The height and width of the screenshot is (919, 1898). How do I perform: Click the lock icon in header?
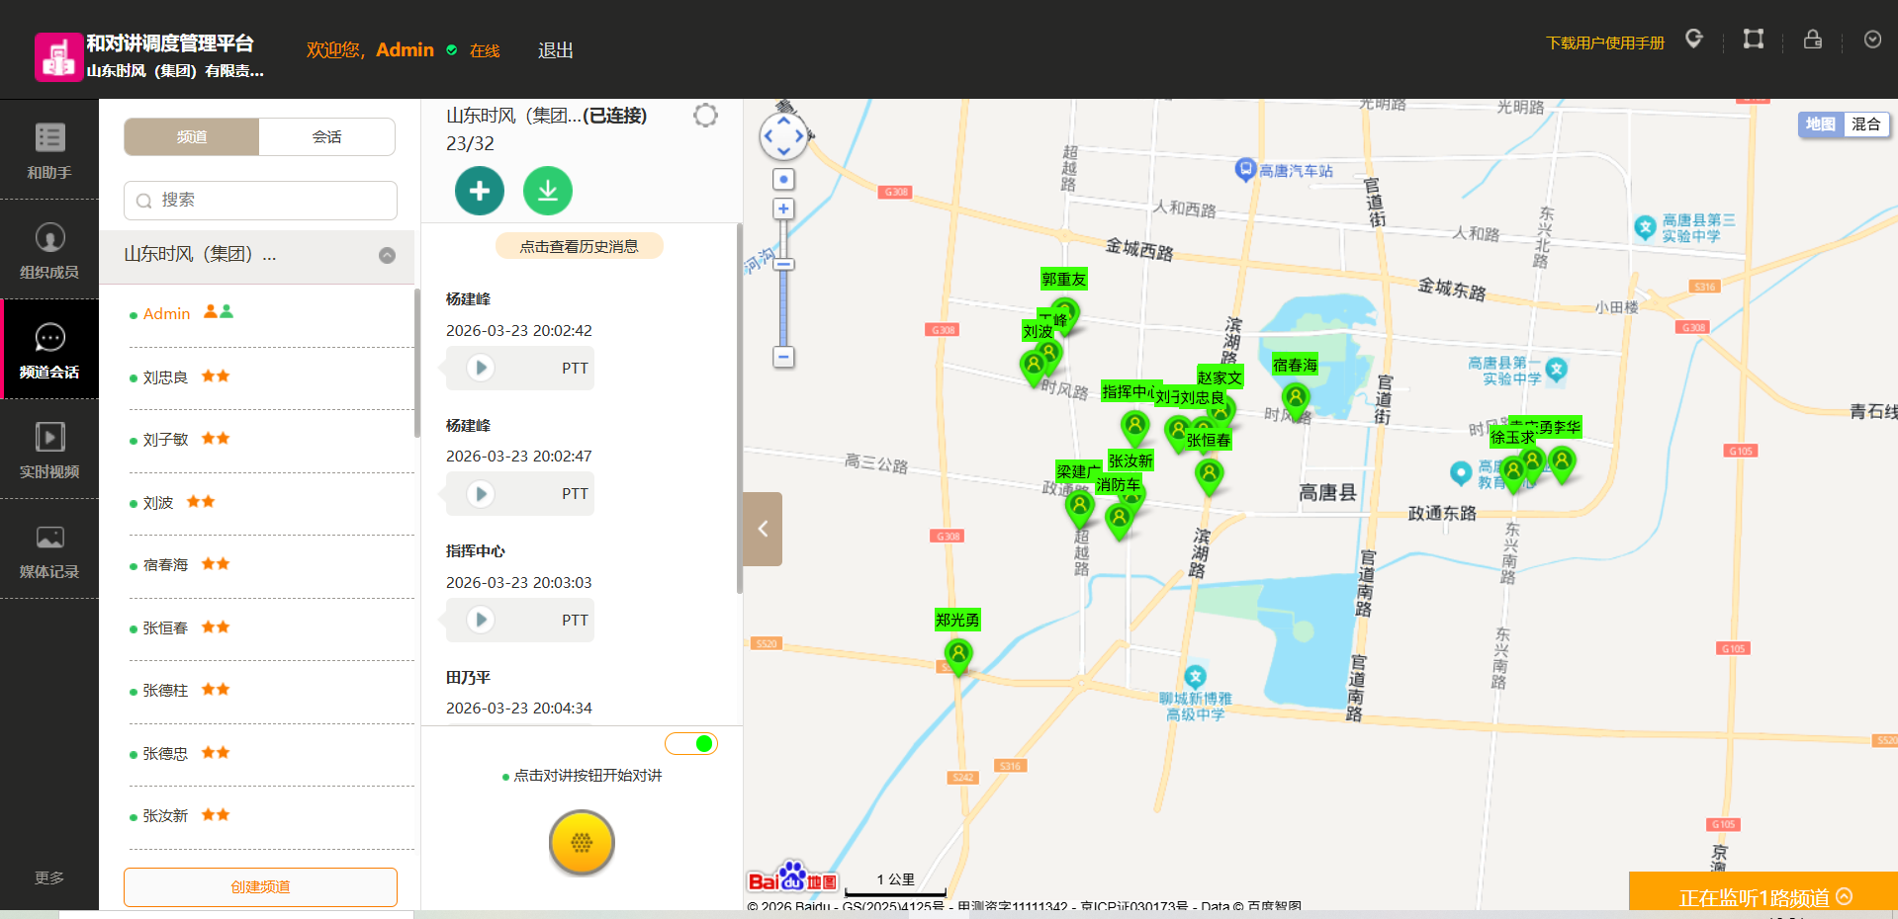(x=1812, y=40)
